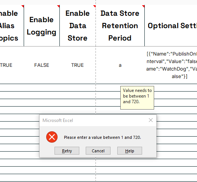Click the Help button in the error dialog
The height and width of the screenshot is (182, 197).
[x=130, y=150]
